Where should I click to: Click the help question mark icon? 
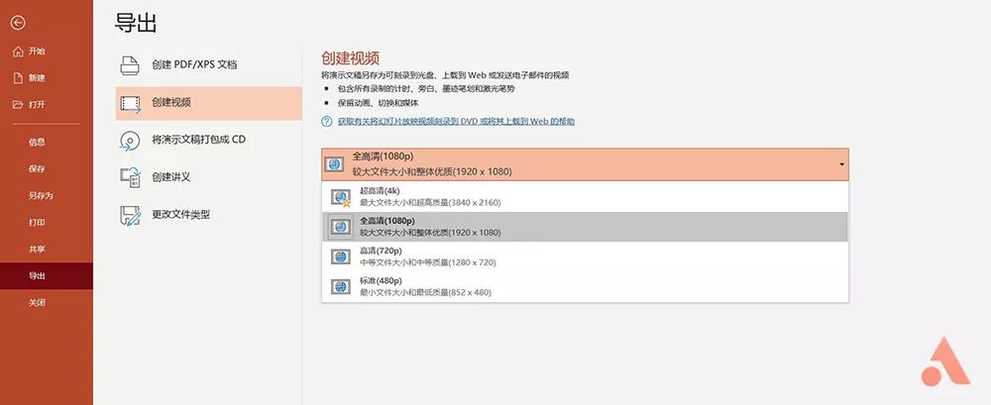pyautogui.click(x=327, y=122)
